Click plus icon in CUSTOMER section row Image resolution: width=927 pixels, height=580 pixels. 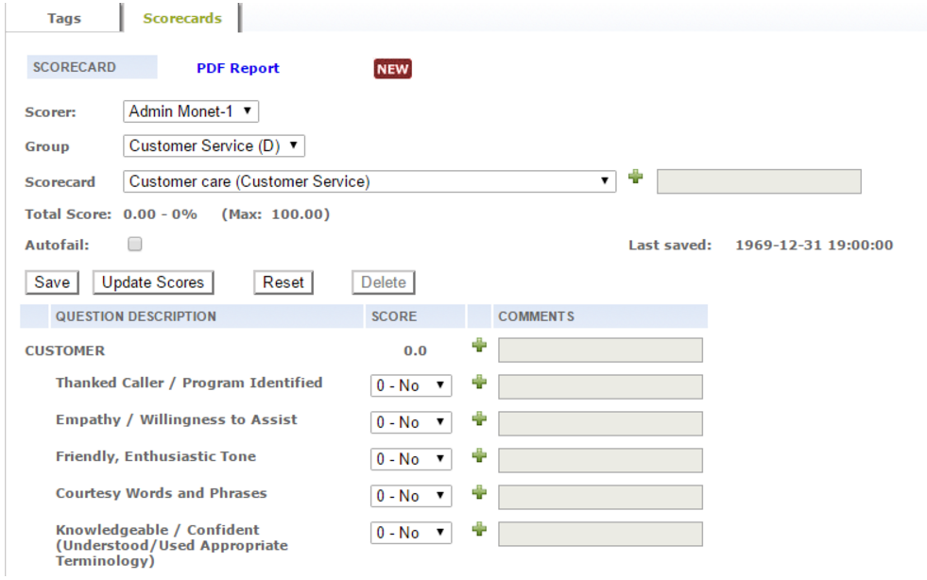[479, 347]
